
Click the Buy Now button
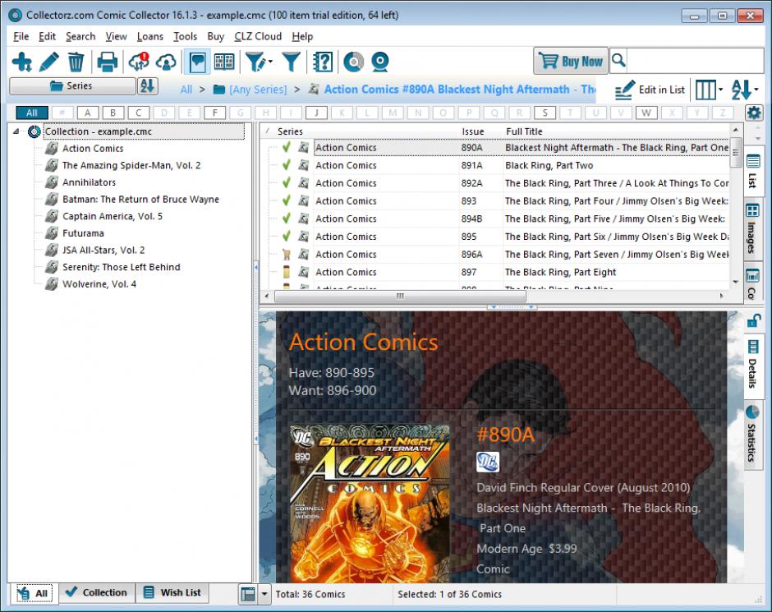(571, 61)
